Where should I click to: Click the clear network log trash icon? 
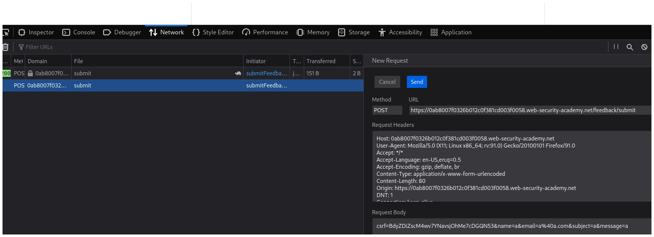point(6,47)
